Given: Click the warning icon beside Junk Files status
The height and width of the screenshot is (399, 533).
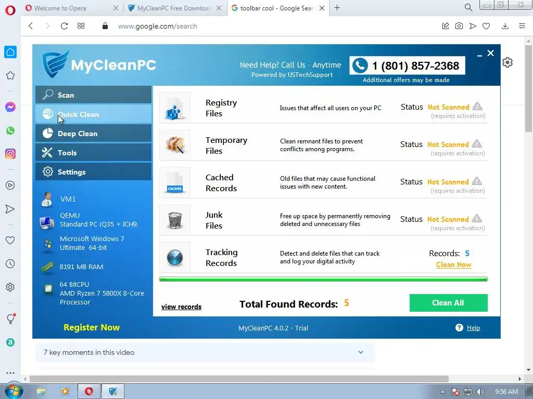Looking at the screenshot, I should coord(477,218).
